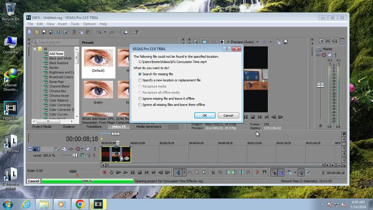Click OK in the missing file dialog
This screenshot has height=210, width=373.
click(x=205, y=116)
